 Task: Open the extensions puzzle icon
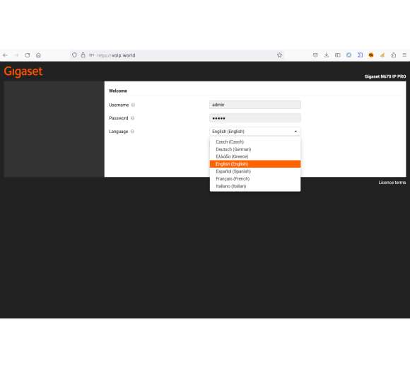point(394,55)
